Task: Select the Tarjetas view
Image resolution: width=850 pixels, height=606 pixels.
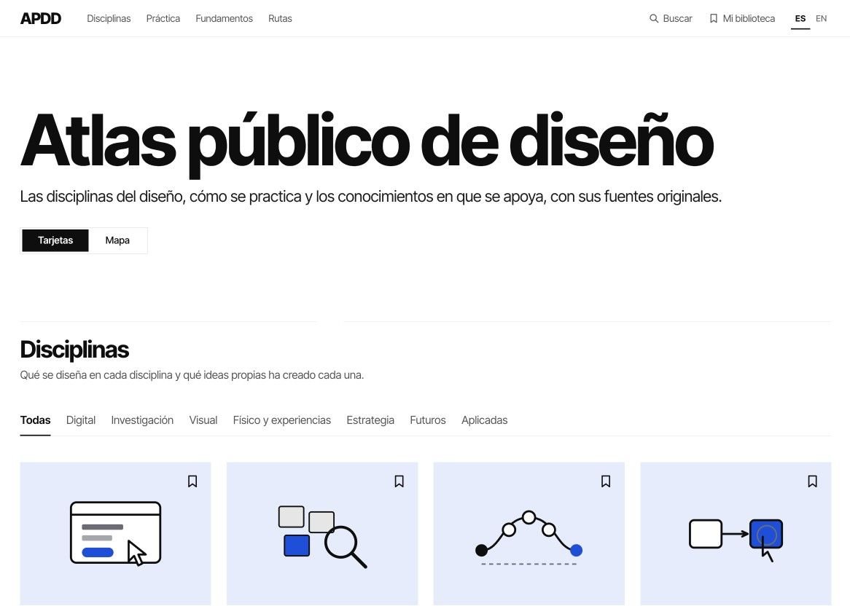Action: 55,240
